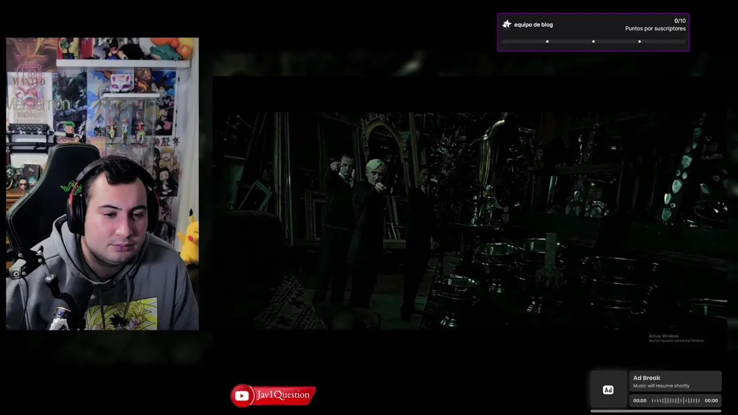Click the 0/10 subscriber count
The image size is (738, 415).
coord(680,21)
